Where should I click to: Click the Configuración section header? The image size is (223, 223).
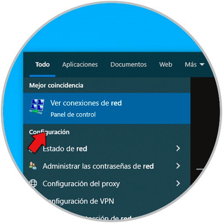click(49, 132)
